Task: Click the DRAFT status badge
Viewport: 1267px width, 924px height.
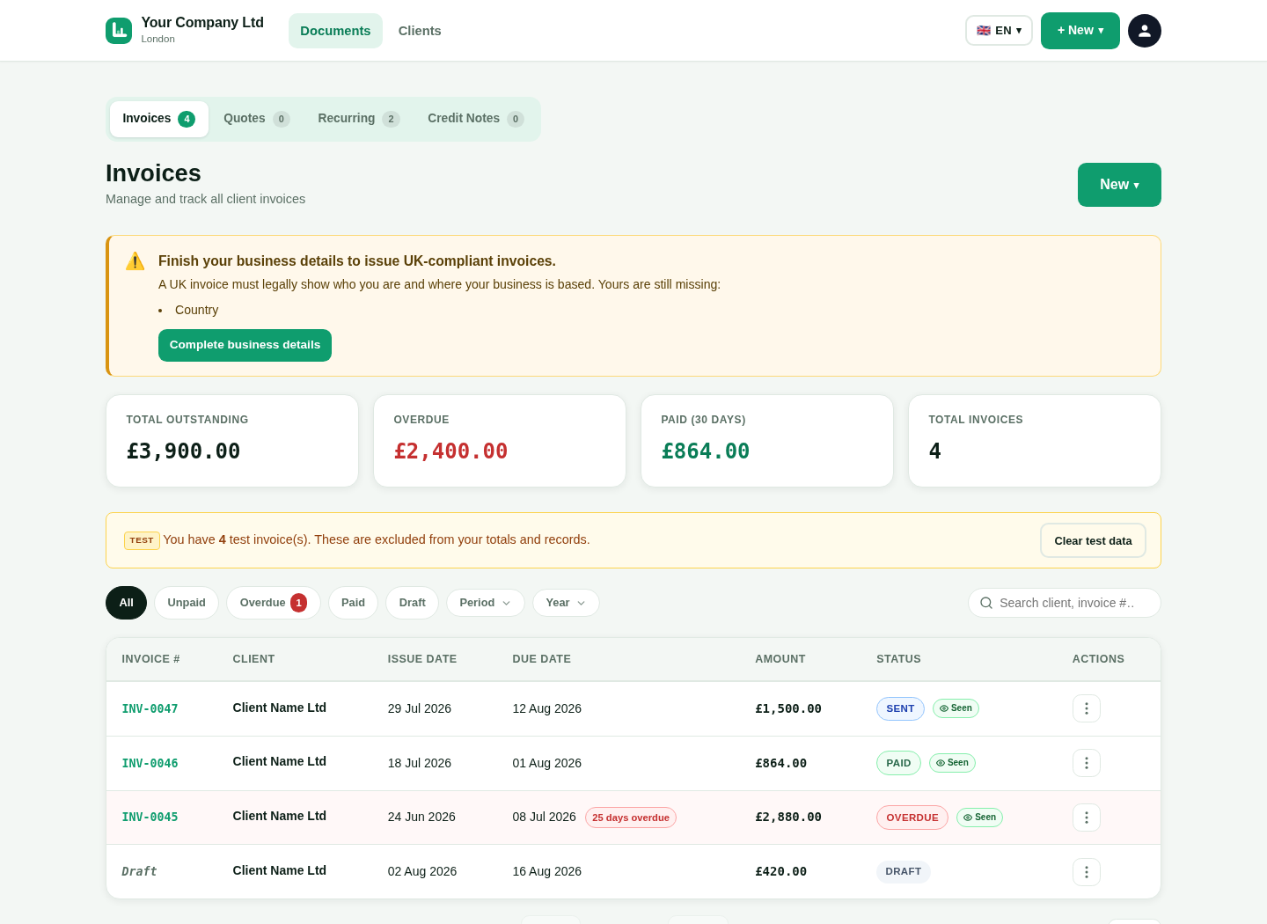Action: tap(904, 872)
